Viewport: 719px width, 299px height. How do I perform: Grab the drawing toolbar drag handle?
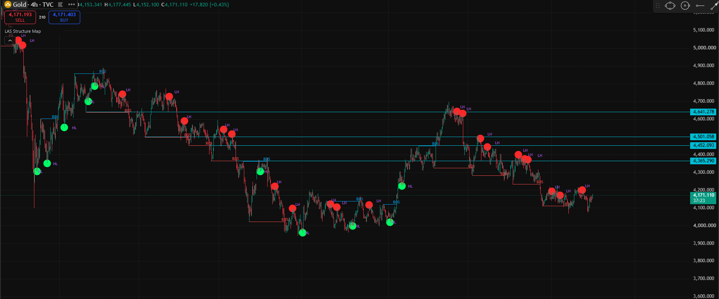[x=658, y=6]
